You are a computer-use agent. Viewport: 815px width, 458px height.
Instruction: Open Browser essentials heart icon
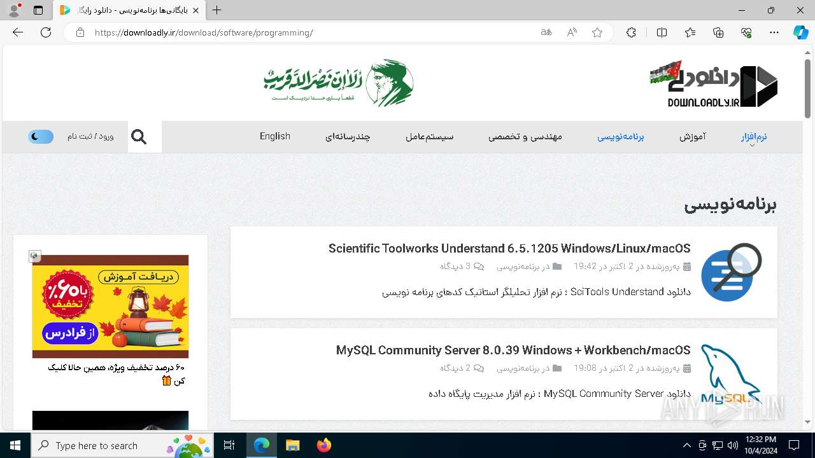tap(746, 32)
